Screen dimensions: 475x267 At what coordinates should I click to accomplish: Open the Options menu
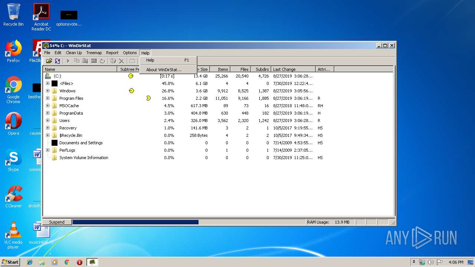tap(130, 53)
